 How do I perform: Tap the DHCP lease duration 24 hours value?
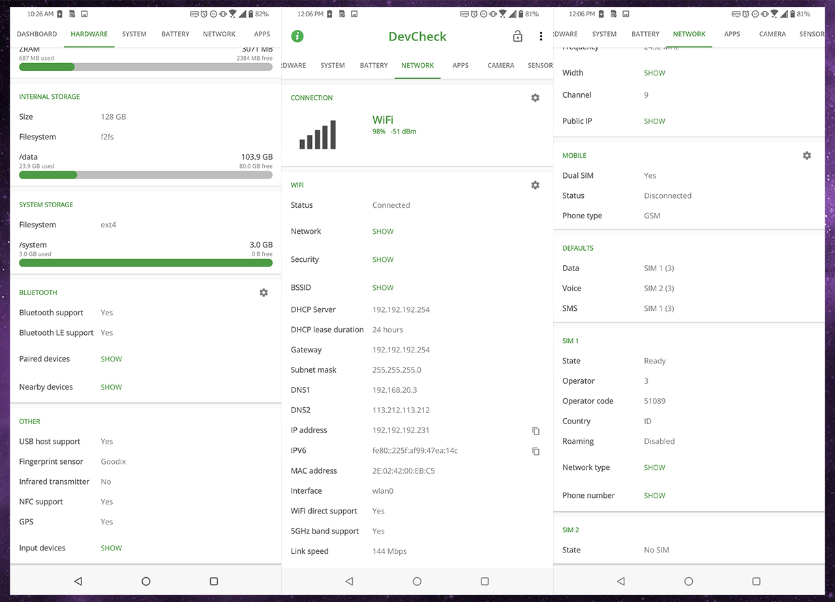tap(387, 330)
